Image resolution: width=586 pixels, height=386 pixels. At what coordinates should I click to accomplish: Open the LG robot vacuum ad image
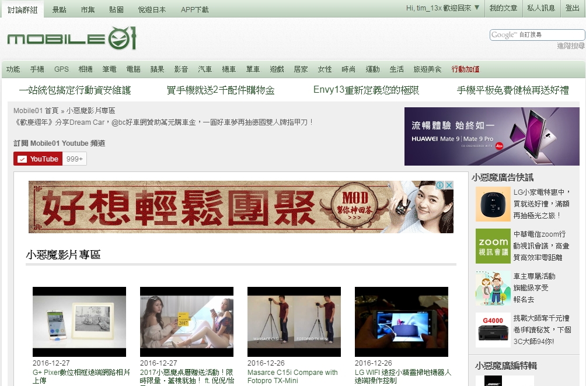coord(493,204)
